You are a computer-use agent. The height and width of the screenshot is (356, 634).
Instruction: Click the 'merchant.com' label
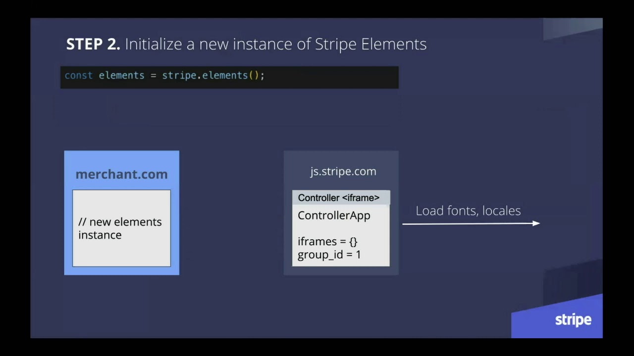(121, 174)
